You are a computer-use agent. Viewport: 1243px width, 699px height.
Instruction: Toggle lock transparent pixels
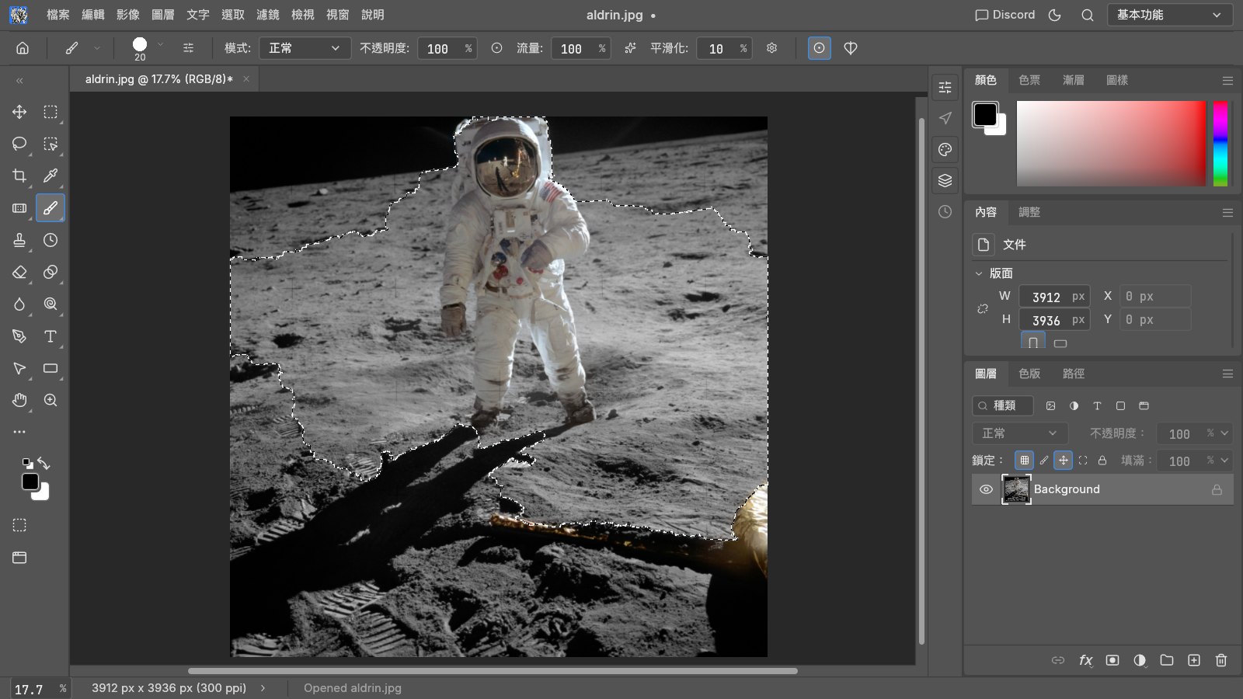pyautogui.click(x=1024, y=460)
